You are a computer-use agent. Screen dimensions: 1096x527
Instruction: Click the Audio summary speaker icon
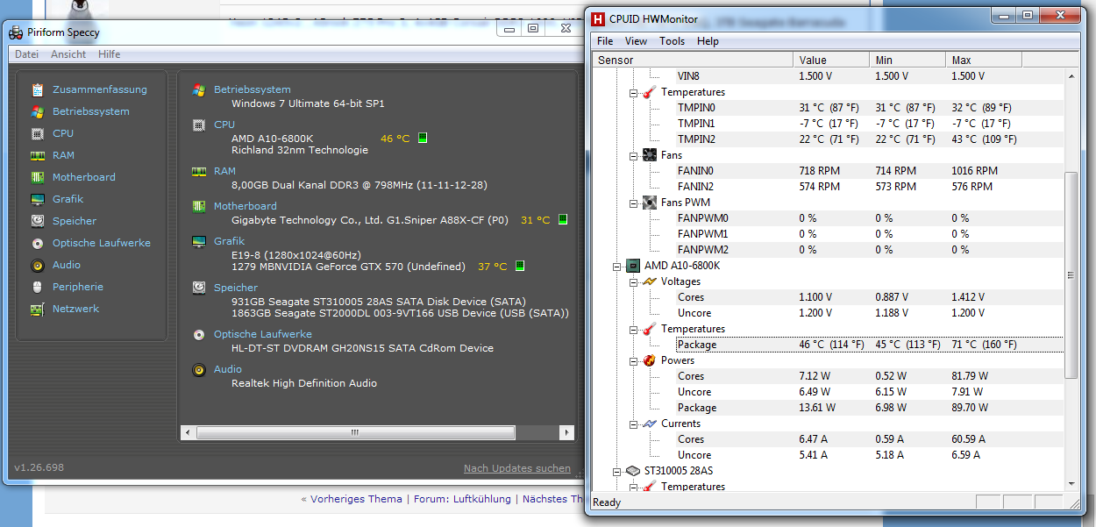198,369
